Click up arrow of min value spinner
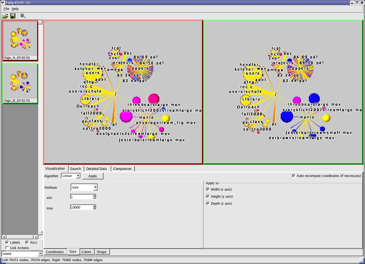Image resolution: width=365 pixels, height=264 pixels. pos(94,196)
